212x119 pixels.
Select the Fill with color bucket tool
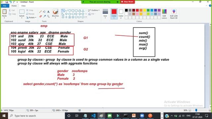tap(44, 12)
